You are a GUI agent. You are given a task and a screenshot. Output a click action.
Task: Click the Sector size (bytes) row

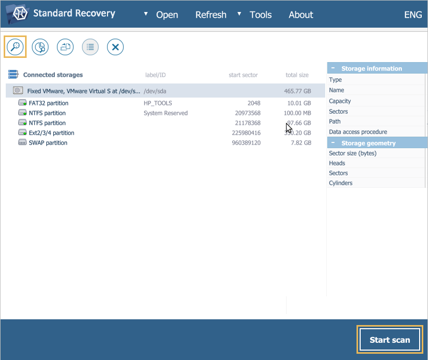[376, 153]
